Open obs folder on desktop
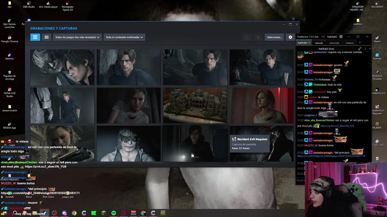The image size is (387, 217). 10,5
